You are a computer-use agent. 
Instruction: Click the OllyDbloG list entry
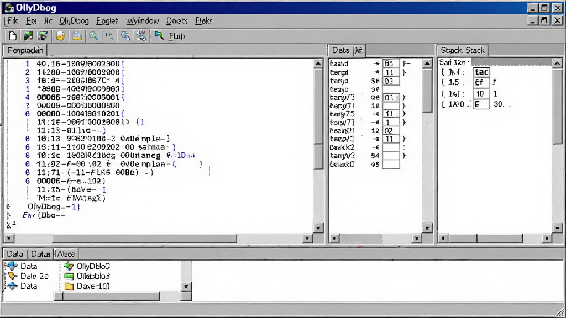click(93, 266)
